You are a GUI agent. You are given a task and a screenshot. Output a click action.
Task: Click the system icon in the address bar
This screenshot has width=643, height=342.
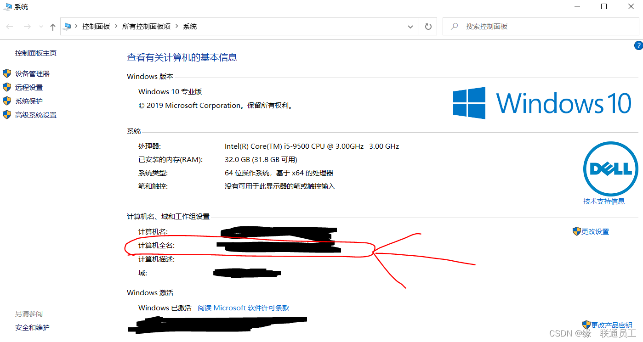tap(67, 26)
